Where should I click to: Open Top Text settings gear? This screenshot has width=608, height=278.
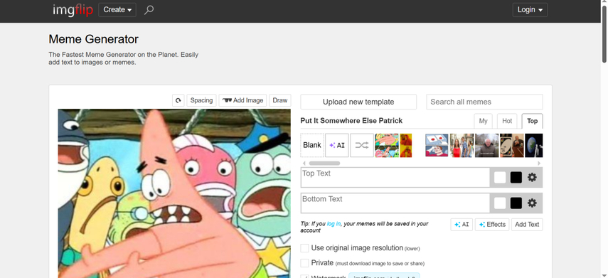(532, 178)
